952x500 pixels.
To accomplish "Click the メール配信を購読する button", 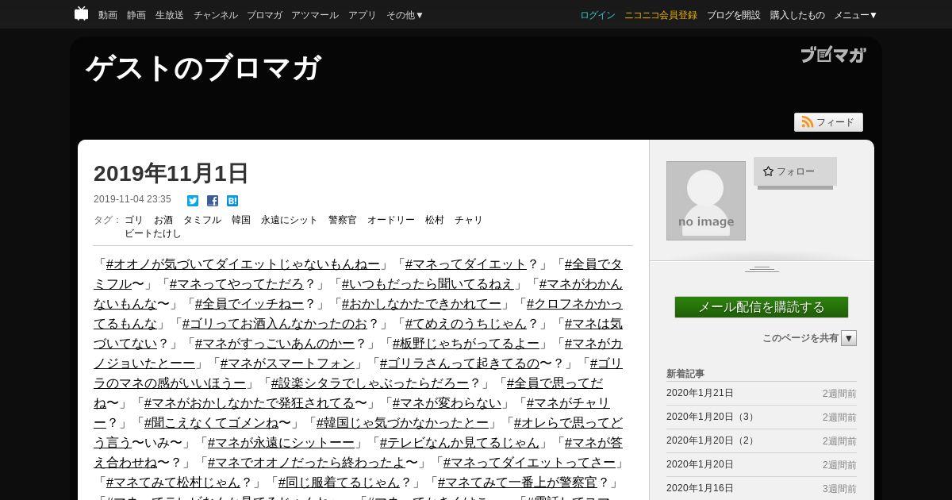I will 762,307.
